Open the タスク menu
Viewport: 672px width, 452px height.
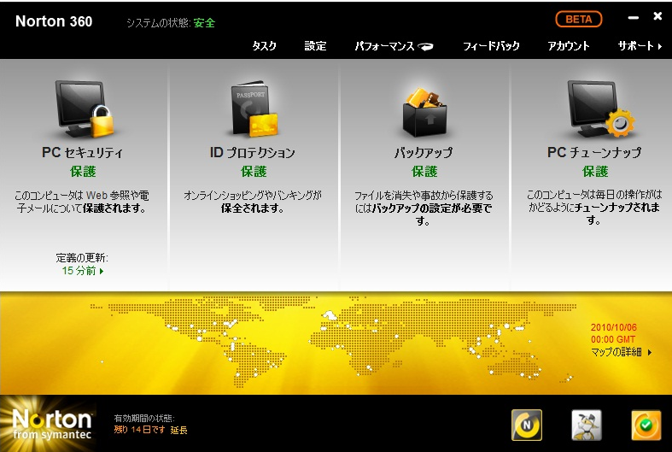tap(264, 46)
